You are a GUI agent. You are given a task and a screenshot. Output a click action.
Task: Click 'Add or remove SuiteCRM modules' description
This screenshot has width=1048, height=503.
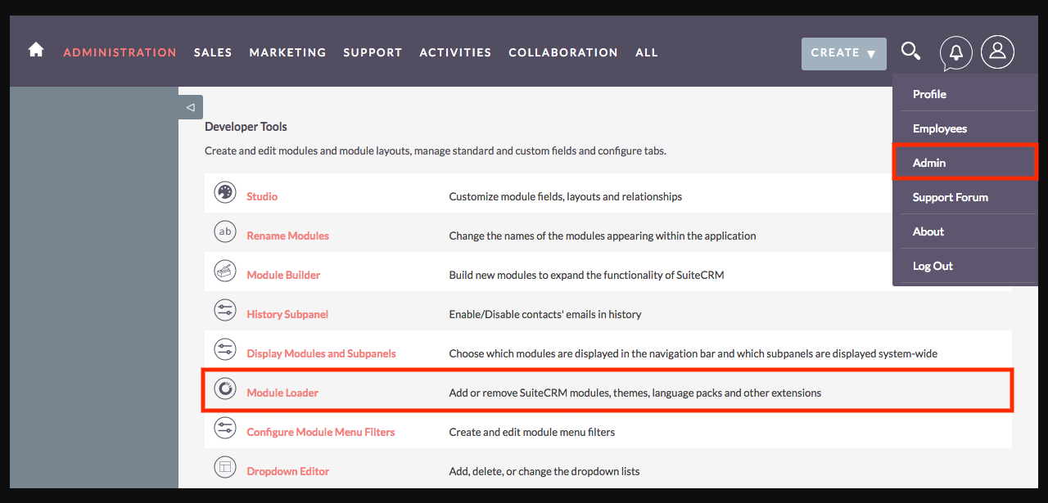click(635, 393)
